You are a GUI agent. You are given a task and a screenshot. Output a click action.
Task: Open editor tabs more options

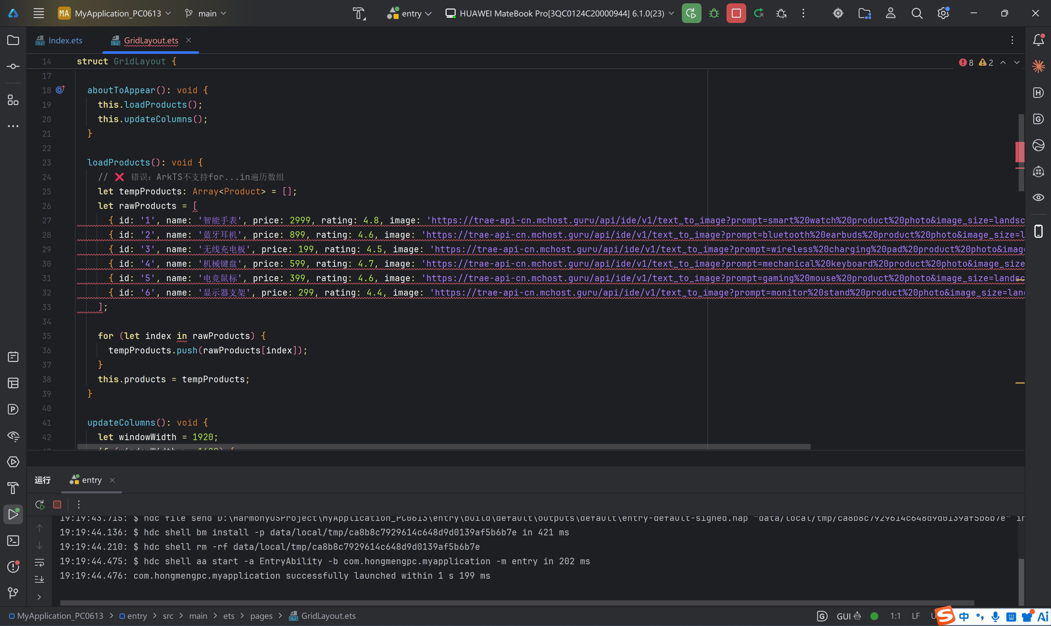pyautogui.click(x=1012, y=40)
